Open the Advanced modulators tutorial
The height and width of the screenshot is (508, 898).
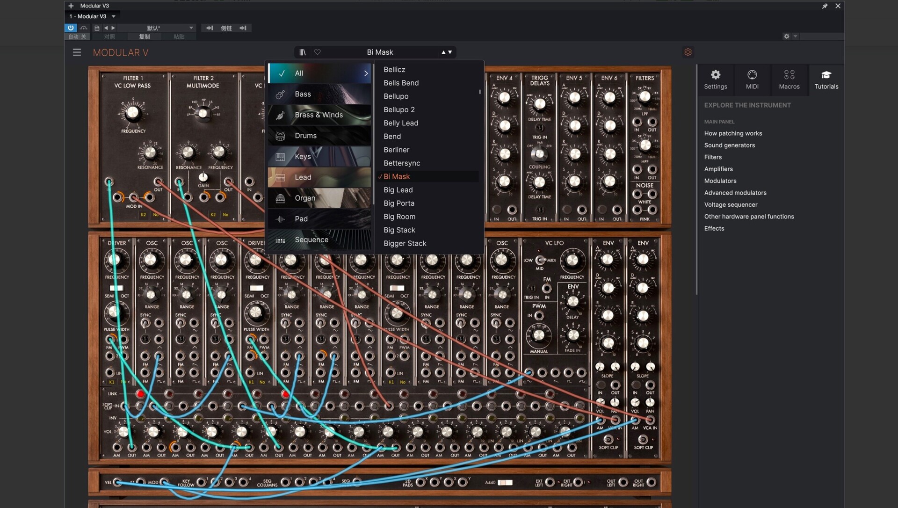735,193
